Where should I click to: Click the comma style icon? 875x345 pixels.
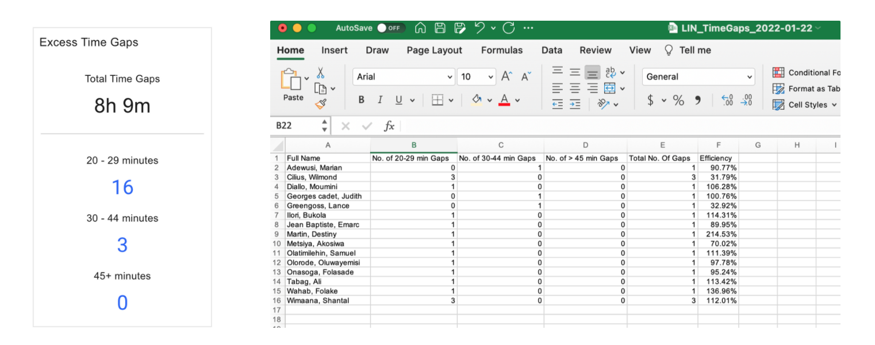[x=697, y=99]
